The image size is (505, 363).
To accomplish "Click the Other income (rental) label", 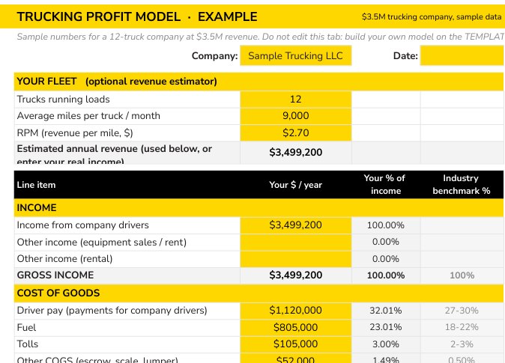I will (x=64, y=259).
